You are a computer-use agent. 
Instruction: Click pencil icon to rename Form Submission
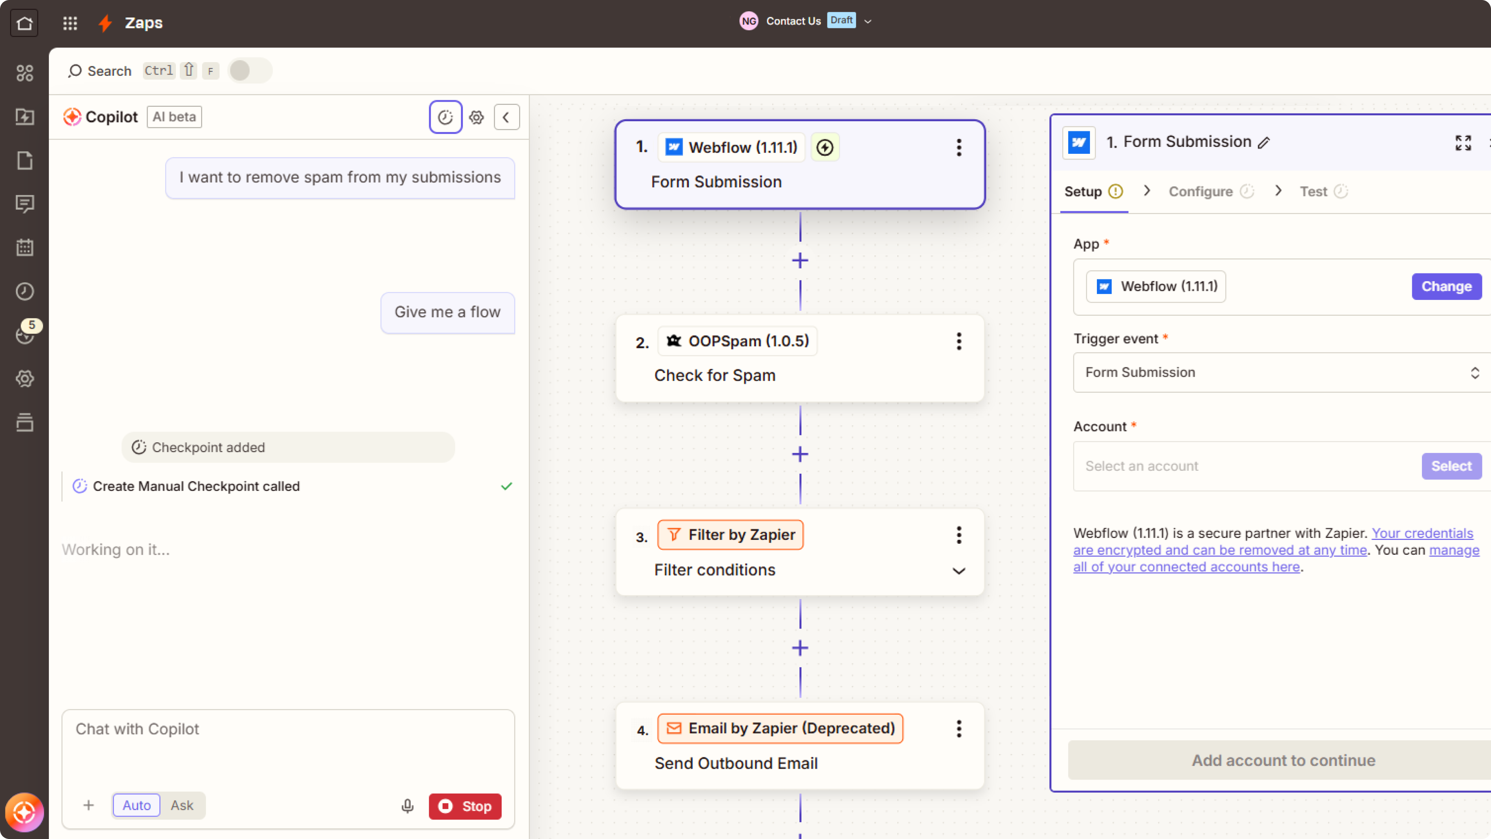coord(1264,143)
